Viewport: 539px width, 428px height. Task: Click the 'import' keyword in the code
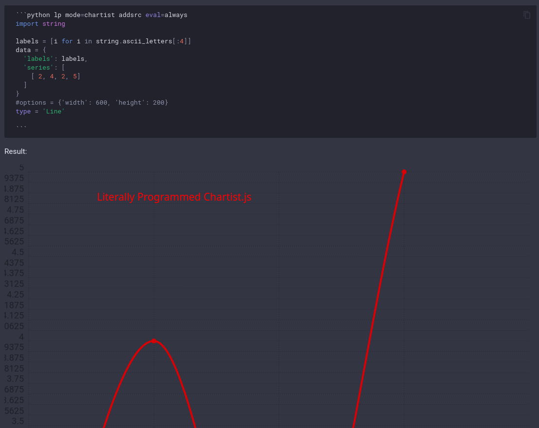27,24
